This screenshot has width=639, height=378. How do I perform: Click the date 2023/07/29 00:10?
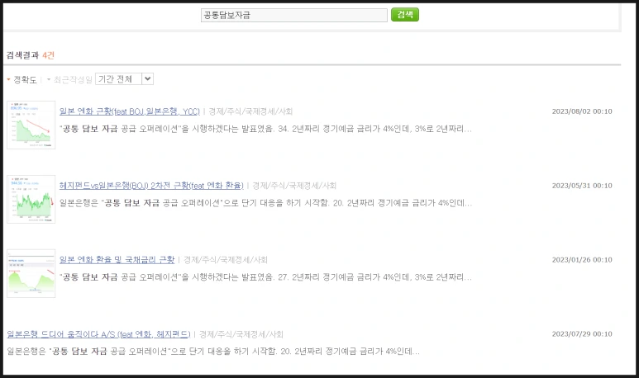tap(582, 334)
